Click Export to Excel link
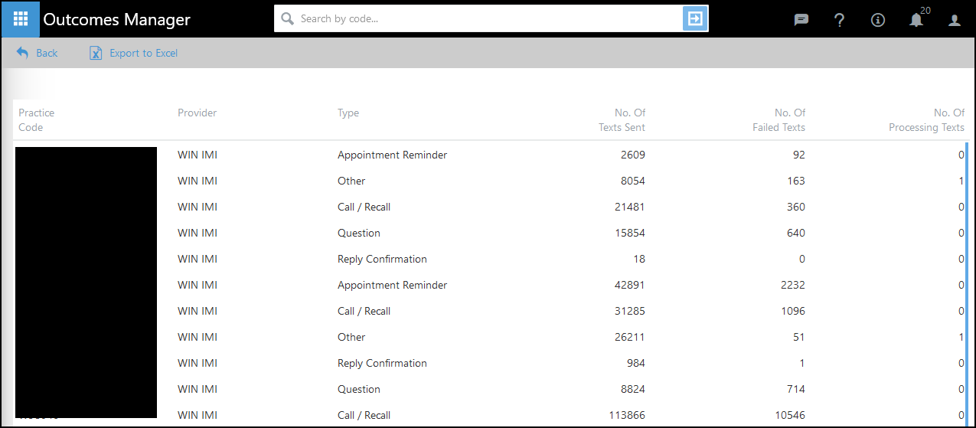 pyautogui.click(x=143, y=53)
